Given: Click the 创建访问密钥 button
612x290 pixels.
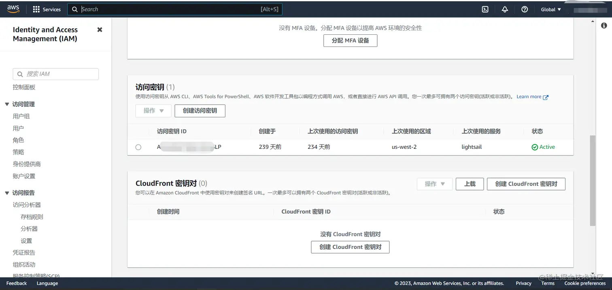Looking at the screenshot, I should tap(200, 111).
